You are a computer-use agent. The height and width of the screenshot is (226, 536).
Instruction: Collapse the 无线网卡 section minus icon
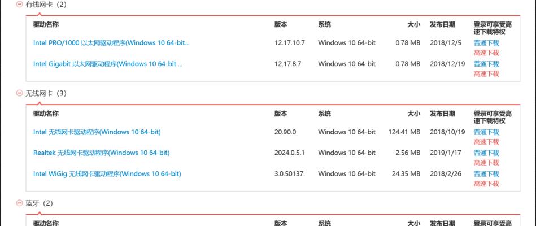tap(19, 93)
